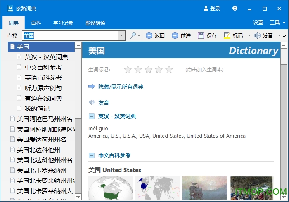This screenshot has height=202, width=289.
Task: Switch to the 词典 tab
Action: coord(14,23)
